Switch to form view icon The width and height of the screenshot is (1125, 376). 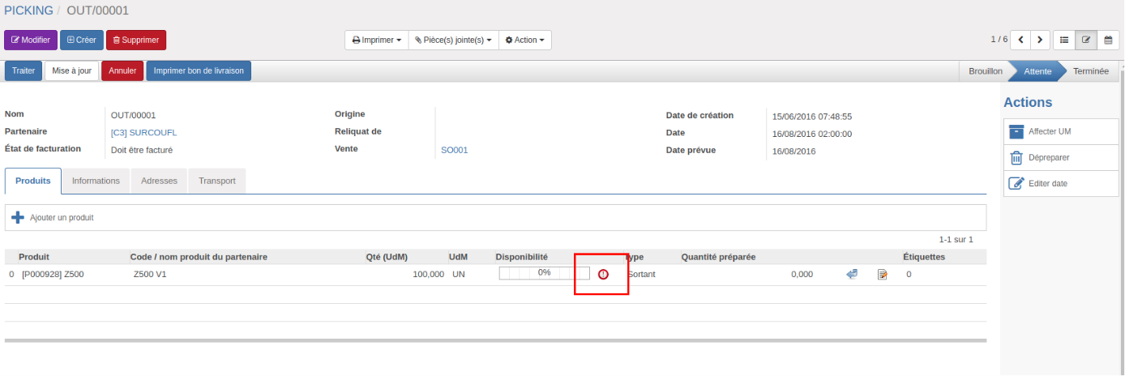[x=1086, y=40]
